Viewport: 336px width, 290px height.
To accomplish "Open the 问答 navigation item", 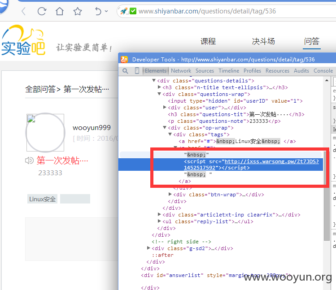I will (312, 41).
